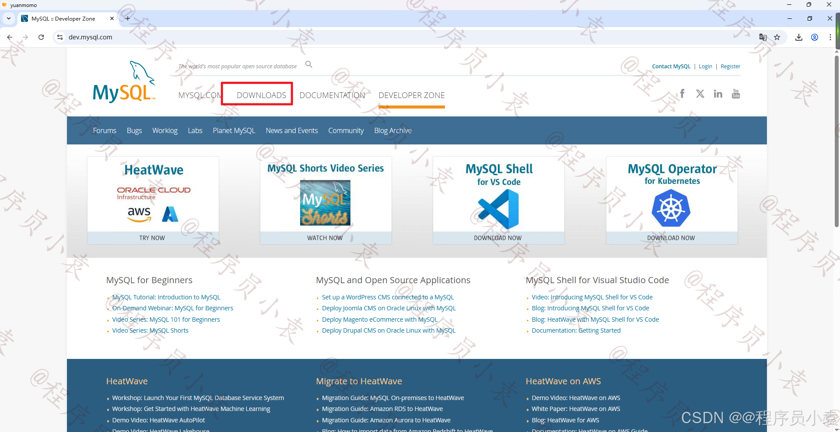Click DOWNLOAD NOW under MySQL Operator card
Viewport: 840px width, 432px height.
(671, 238)
